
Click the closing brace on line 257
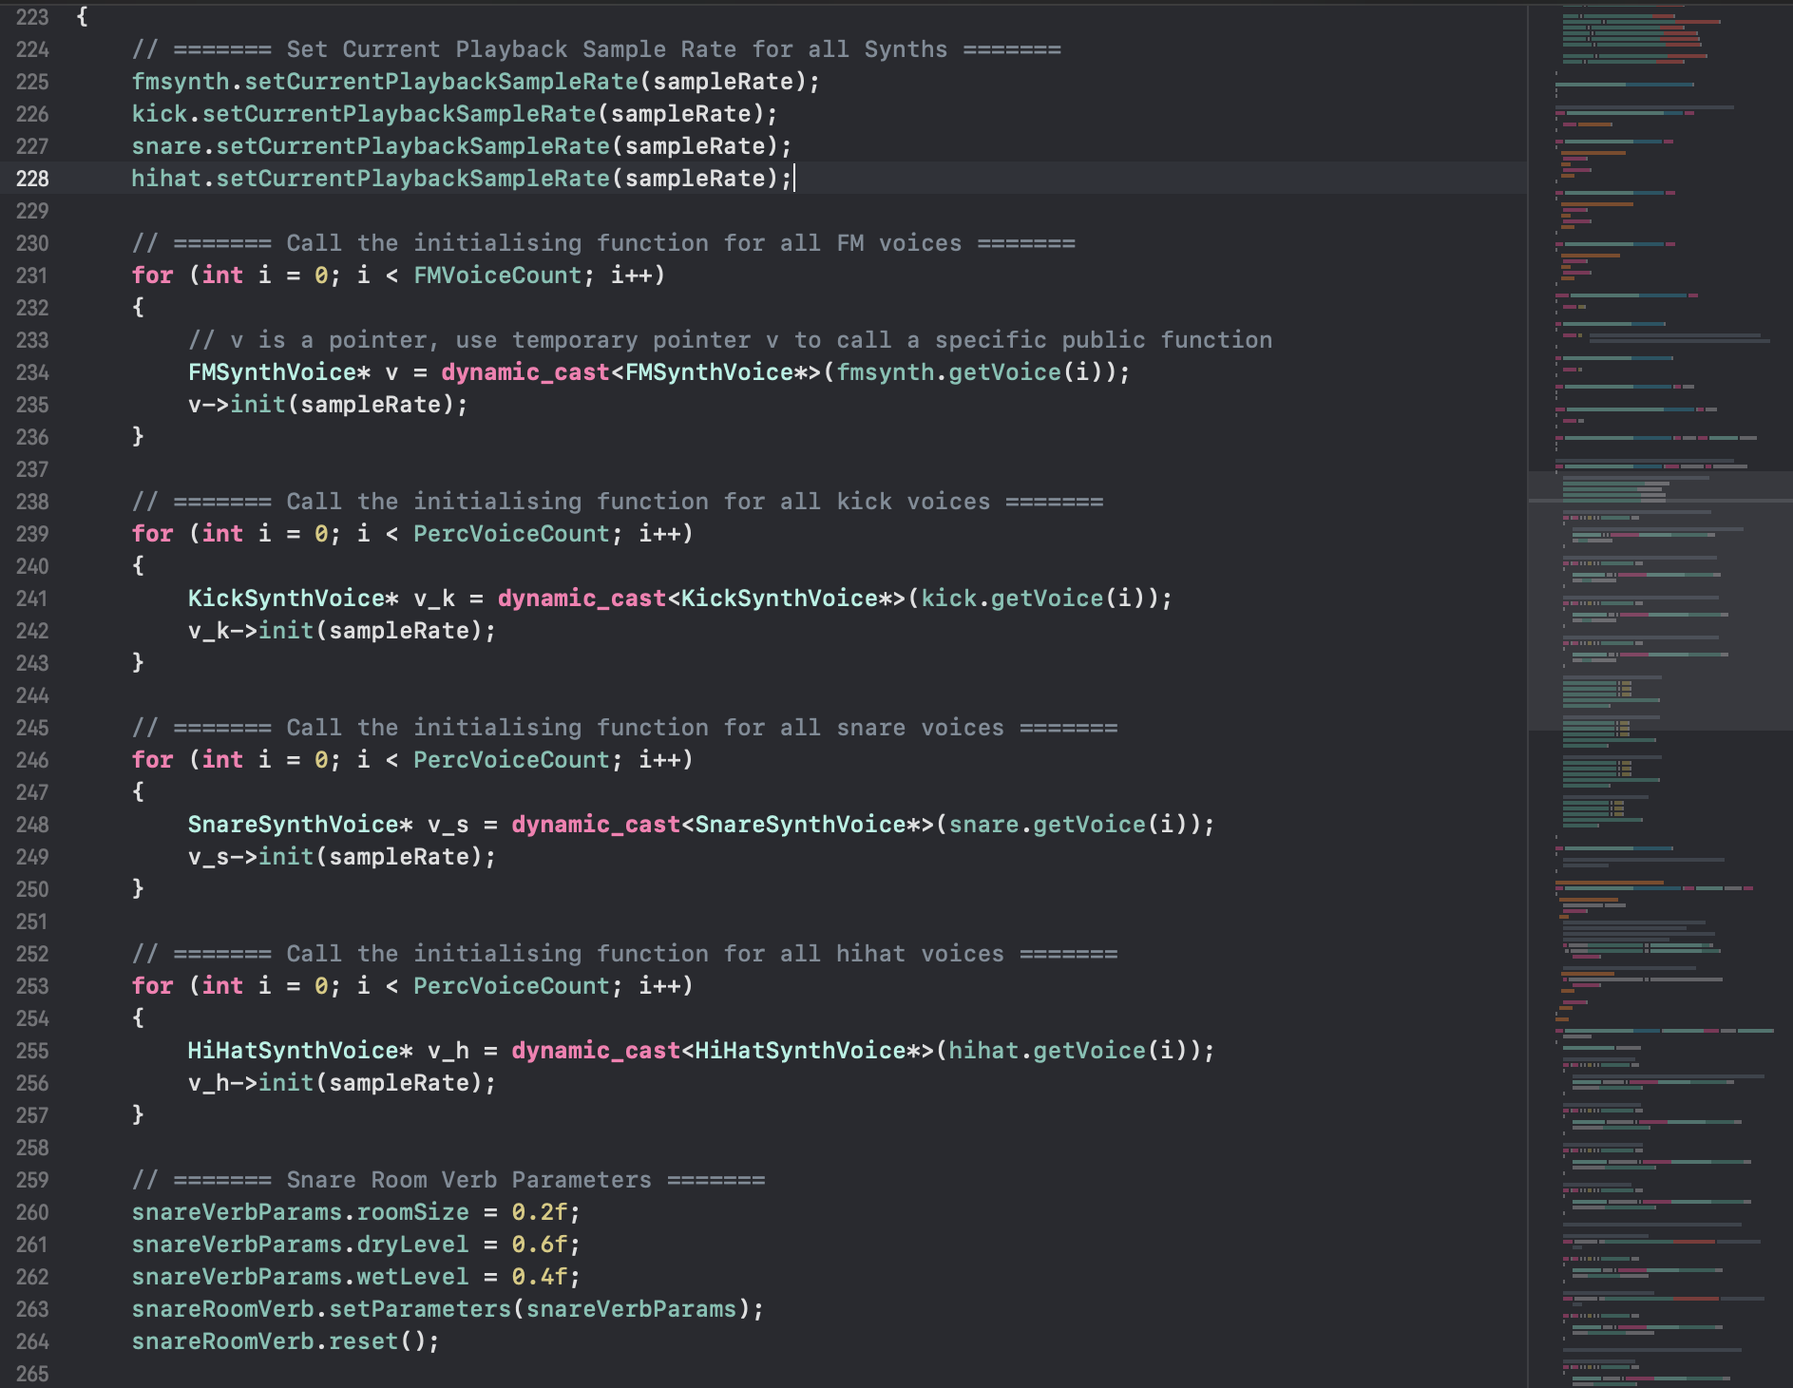[x=138, y=1115]
